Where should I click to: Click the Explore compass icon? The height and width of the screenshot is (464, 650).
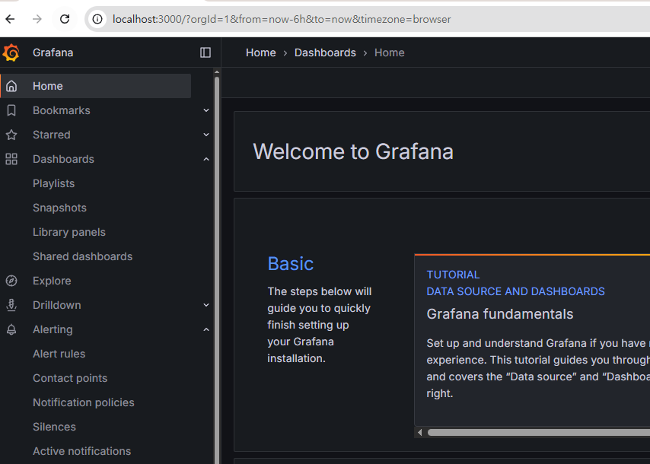pyautogui.click(x=11, y=281)
